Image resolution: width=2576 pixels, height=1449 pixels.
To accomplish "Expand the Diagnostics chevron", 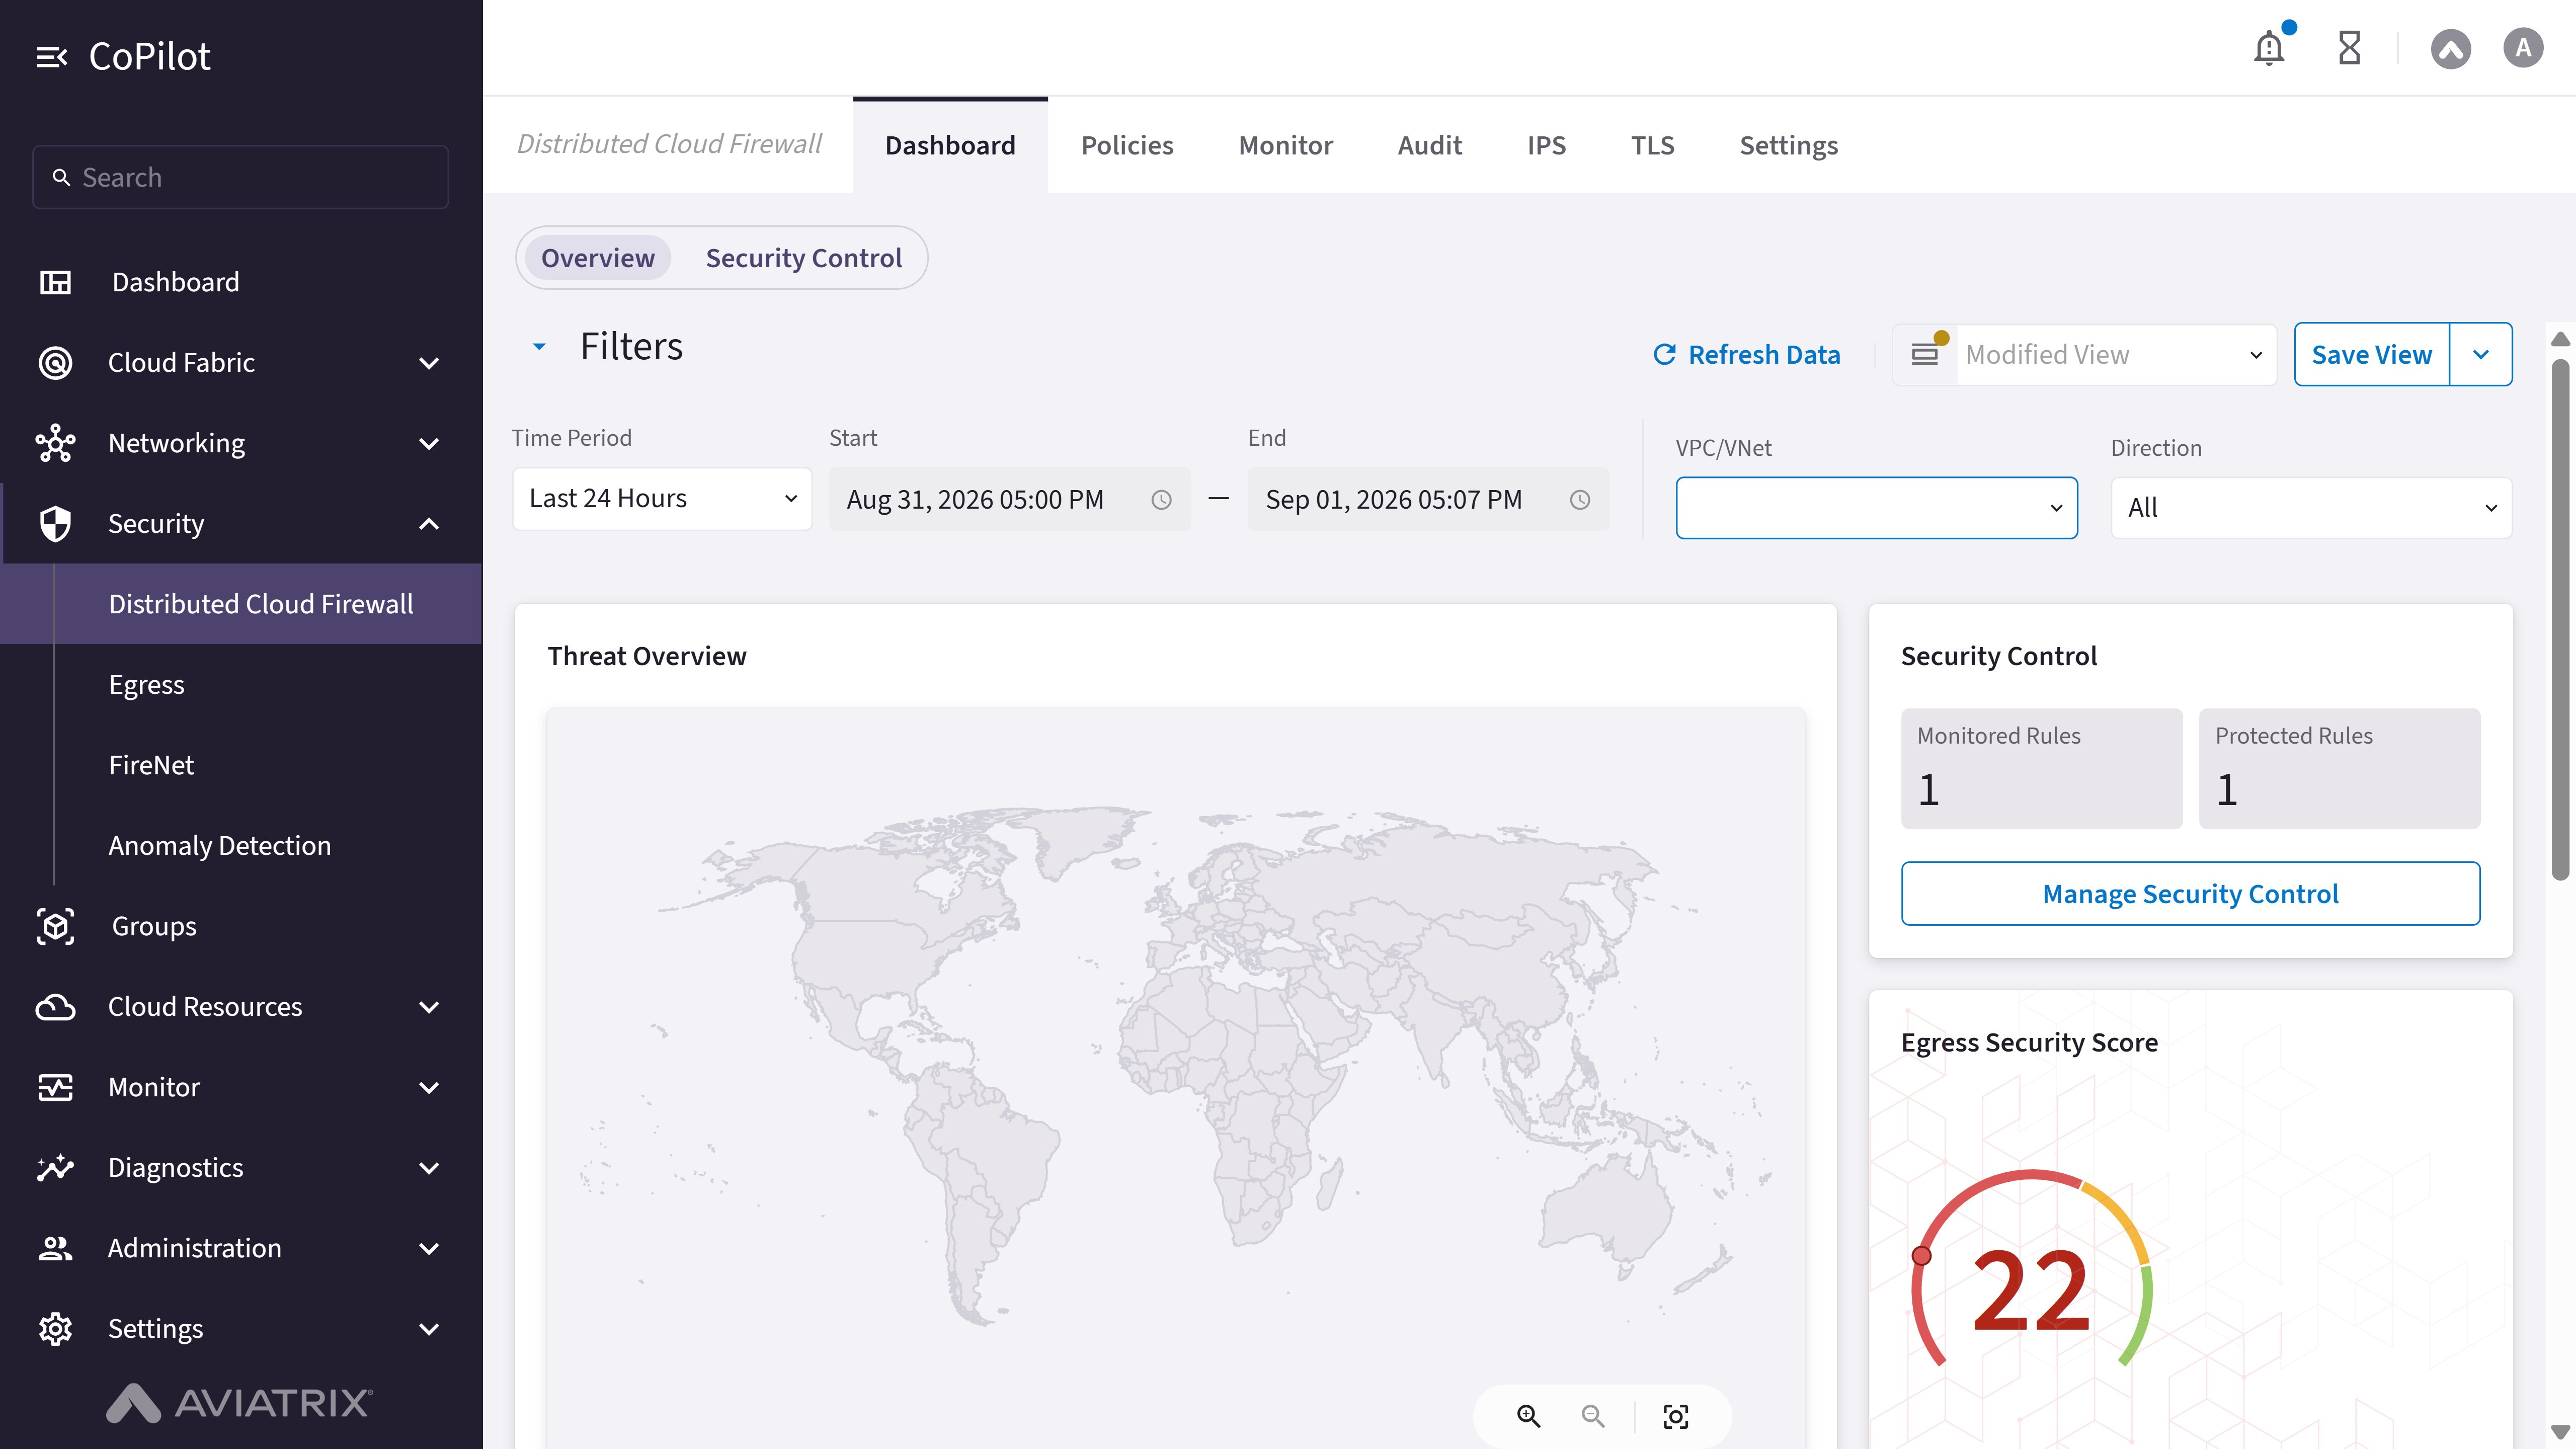I will (x=429, y=1168).
